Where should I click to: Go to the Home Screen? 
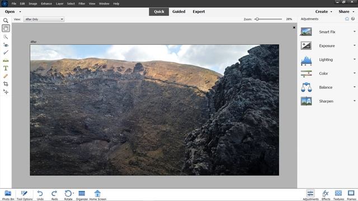(97, 195)
